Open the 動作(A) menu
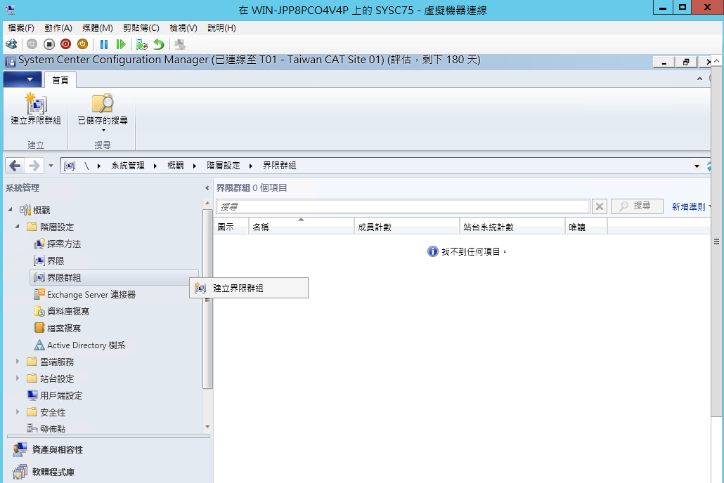 point(58,28)
